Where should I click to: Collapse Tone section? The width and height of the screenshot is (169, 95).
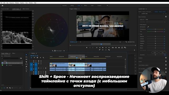tap(139, 34)
